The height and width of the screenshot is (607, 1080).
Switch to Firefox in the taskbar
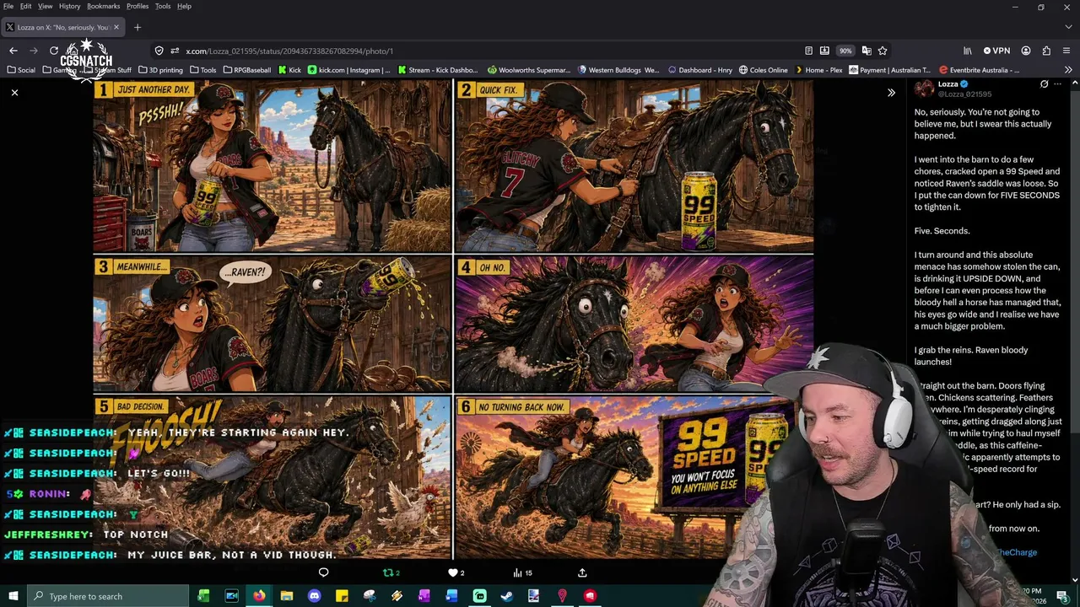coord(259,596)
